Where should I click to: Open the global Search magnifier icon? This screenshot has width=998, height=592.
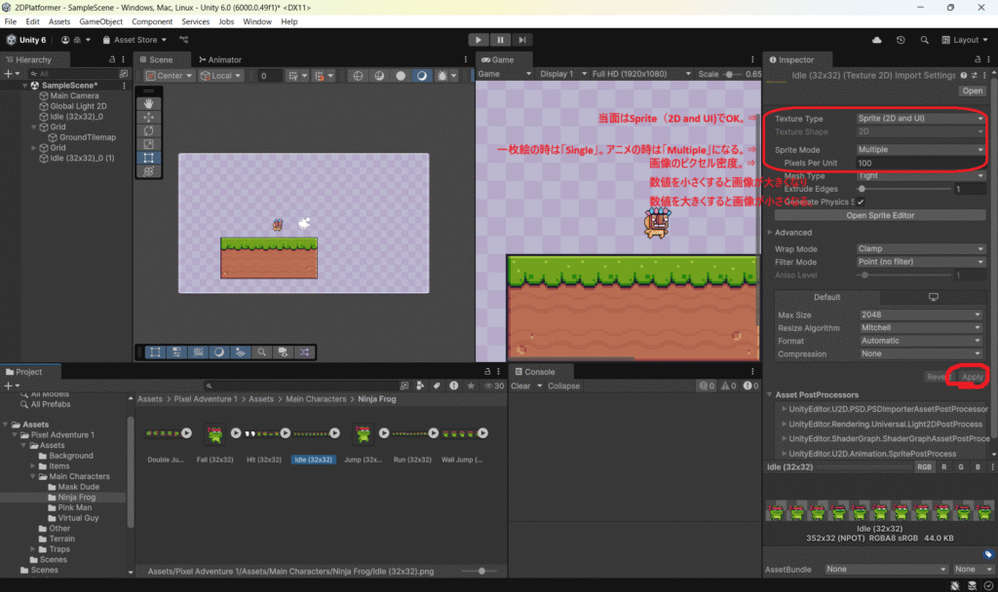924,39
